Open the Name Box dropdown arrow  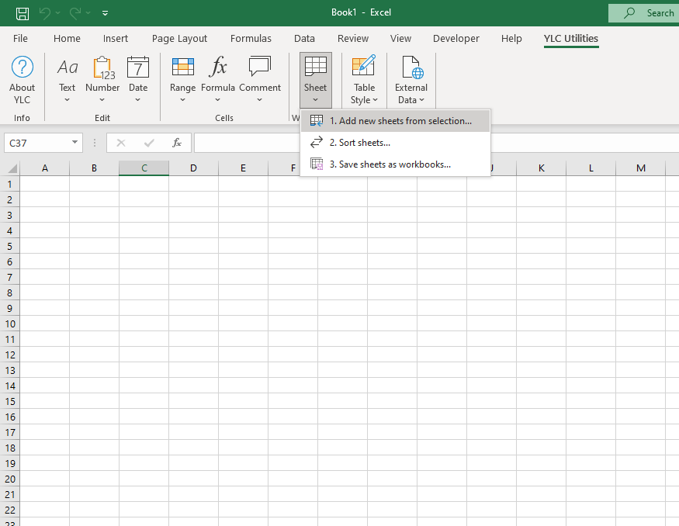75,143
